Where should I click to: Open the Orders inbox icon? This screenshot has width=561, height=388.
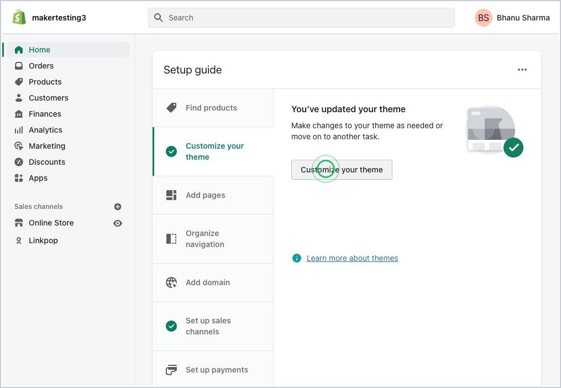coord(19,66)
